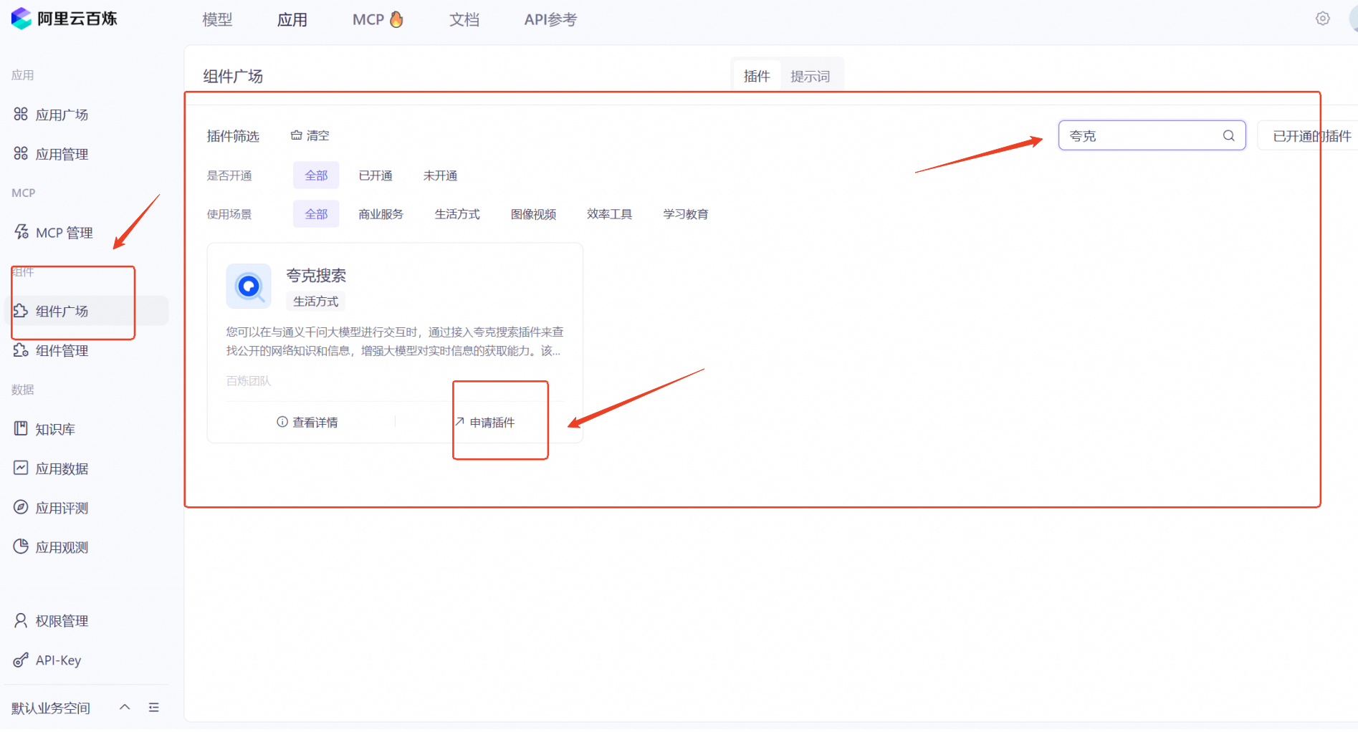
Task: Click the search field containing 夸克
Action: click(x=1152, y=135)
